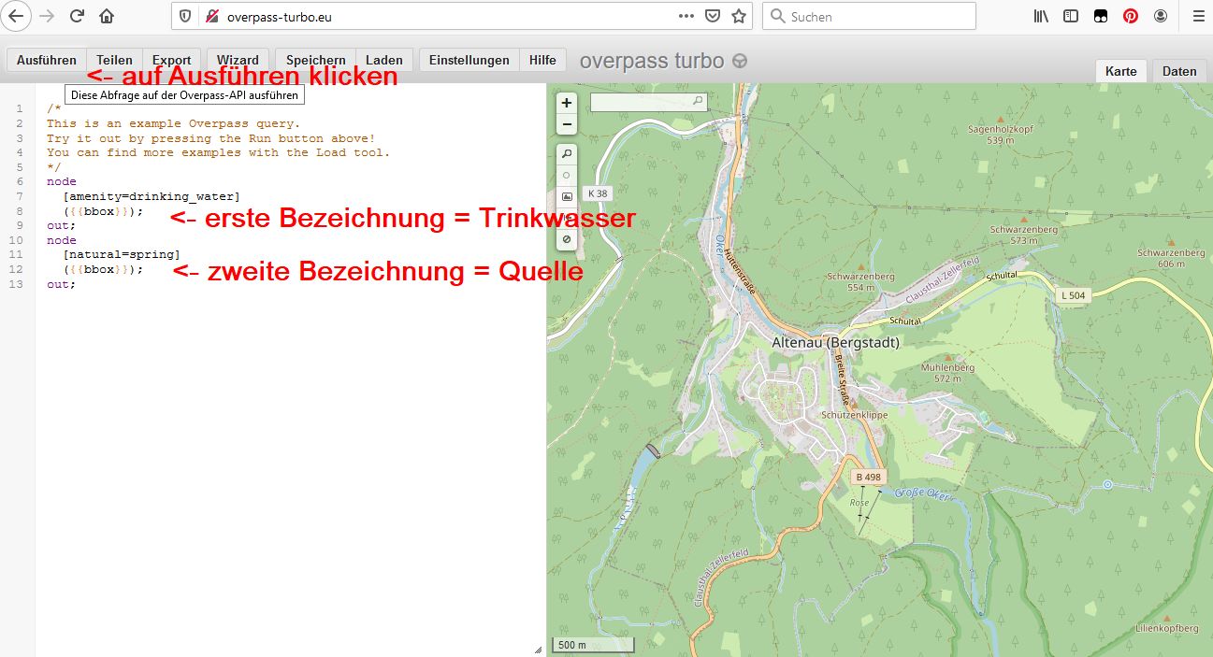The width and height of the screenshot is (1213, 657).
Task: Click the Mühlenberg 572 m peak label
Action: [947, 373]
